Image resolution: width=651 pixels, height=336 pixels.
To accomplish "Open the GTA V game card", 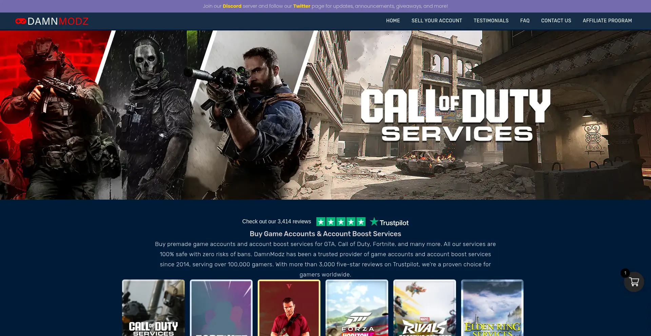I will (289, 308).
